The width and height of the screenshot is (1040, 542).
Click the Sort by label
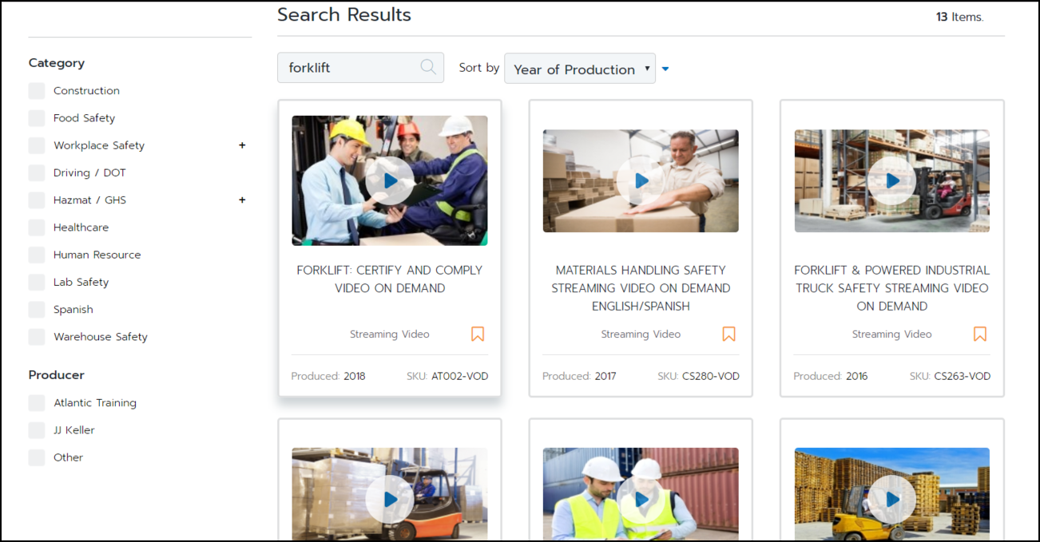point(479,68)
